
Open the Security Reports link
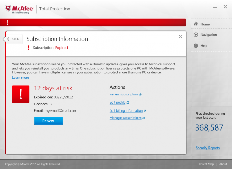click(208, 148)
